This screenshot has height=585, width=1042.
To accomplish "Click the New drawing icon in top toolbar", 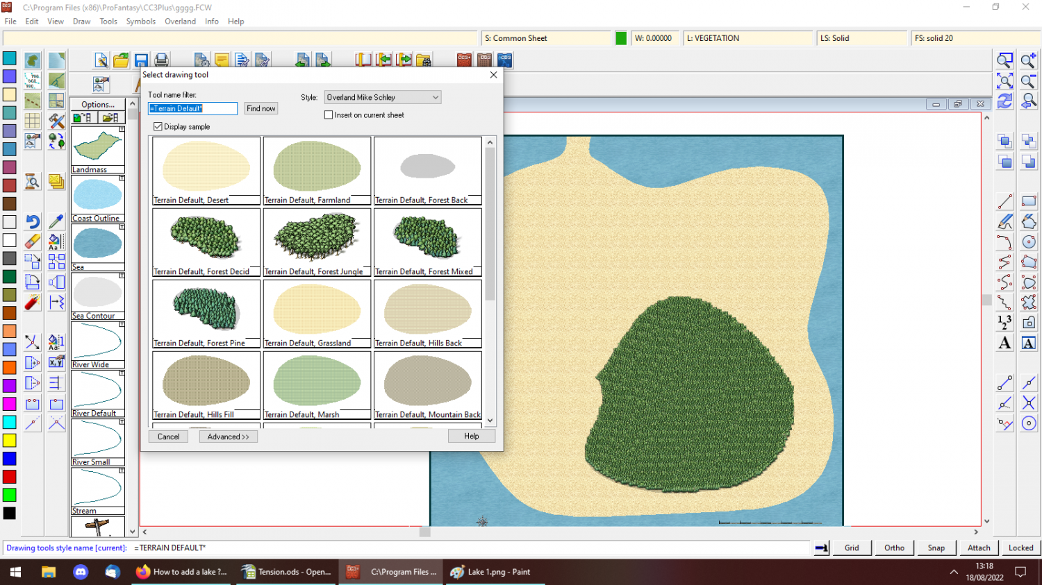I will pos(101,60).
